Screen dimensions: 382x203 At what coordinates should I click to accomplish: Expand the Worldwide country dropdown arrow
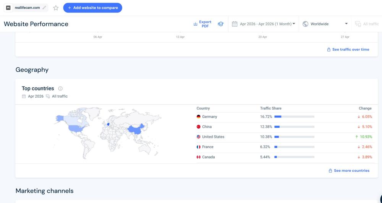(x=346, y=24)
